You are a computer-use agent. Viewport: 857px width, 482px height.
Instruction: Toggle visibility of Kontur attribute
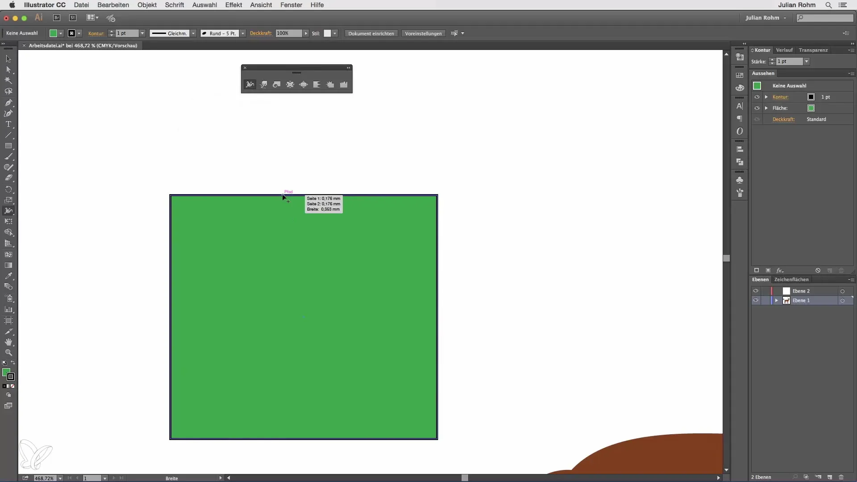[757, 97]
